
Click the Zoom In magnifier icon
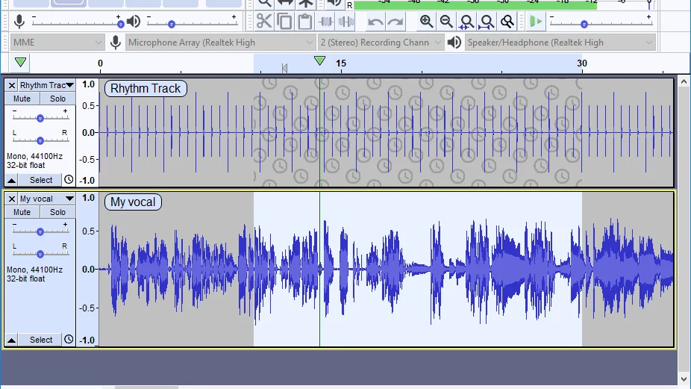click(426, 21)
